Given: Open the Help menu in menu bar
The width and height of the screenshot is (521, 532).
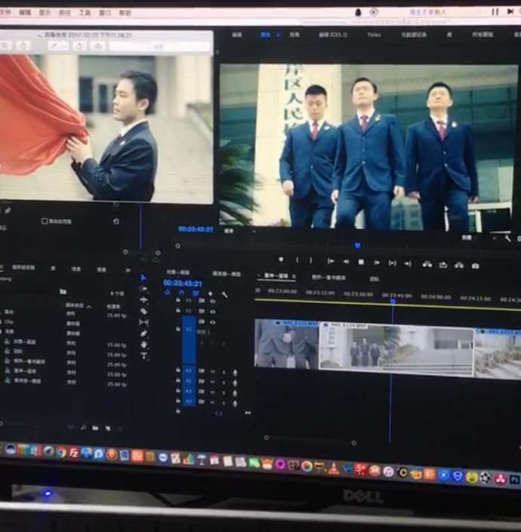Looking at the screenshot, I should pyautogui.click(x=125, y=13).
